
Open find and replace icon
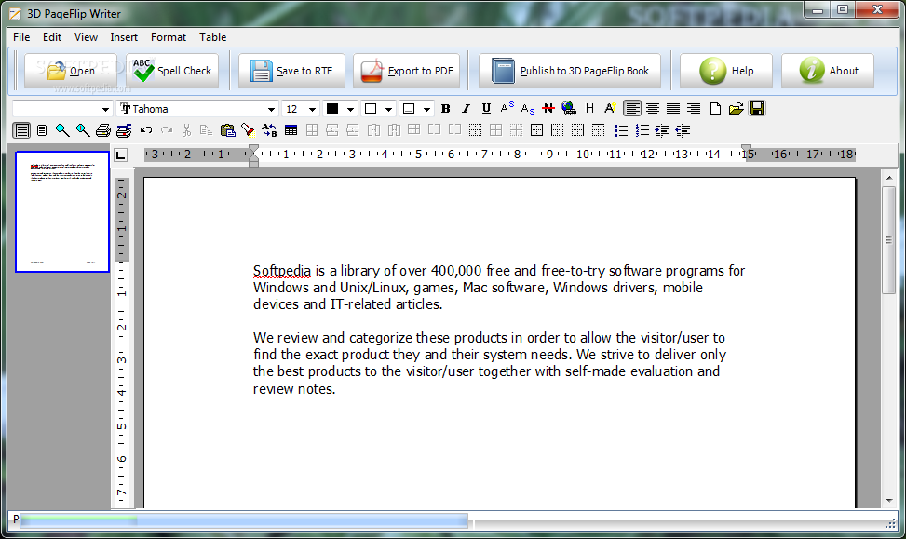pyautogui.click(x=269, y=130)
